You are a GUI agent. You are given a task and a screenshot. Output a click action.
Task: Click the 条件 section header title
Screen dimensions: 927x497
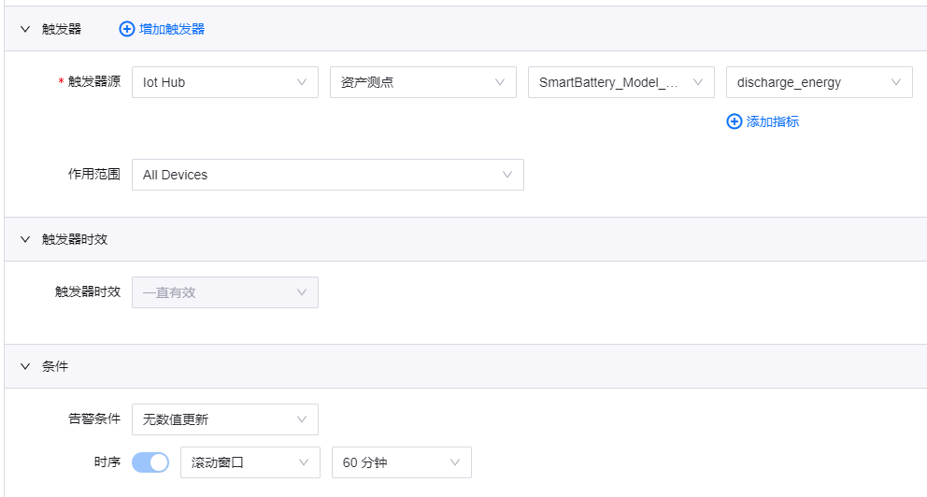click(55, 366)
